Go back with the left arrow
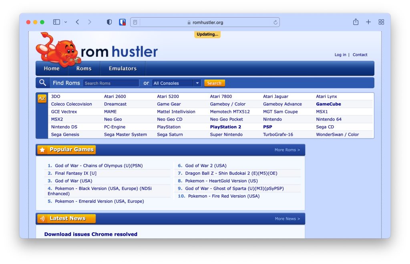 coord(77,22)
